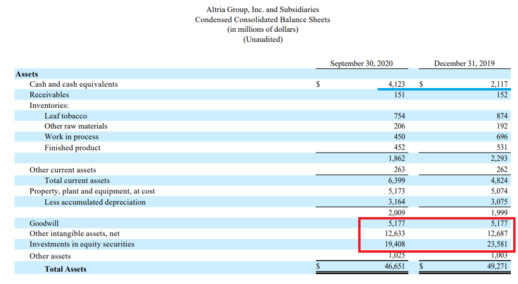Click the cash value 2,117
This screenshot has height=284, width=518.
pos(499,84)
